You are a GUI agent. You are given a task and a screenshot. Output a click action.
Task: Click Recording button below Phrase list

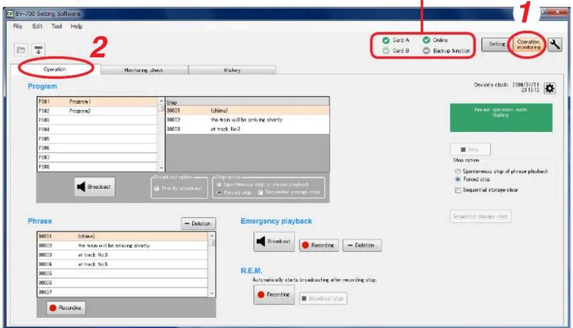(66, 308)
